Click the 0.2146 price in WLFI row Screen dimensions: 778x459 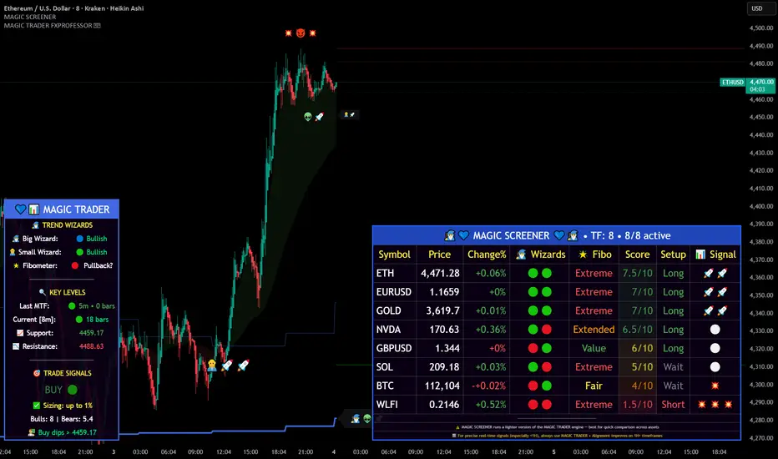[x=444, y=405]
